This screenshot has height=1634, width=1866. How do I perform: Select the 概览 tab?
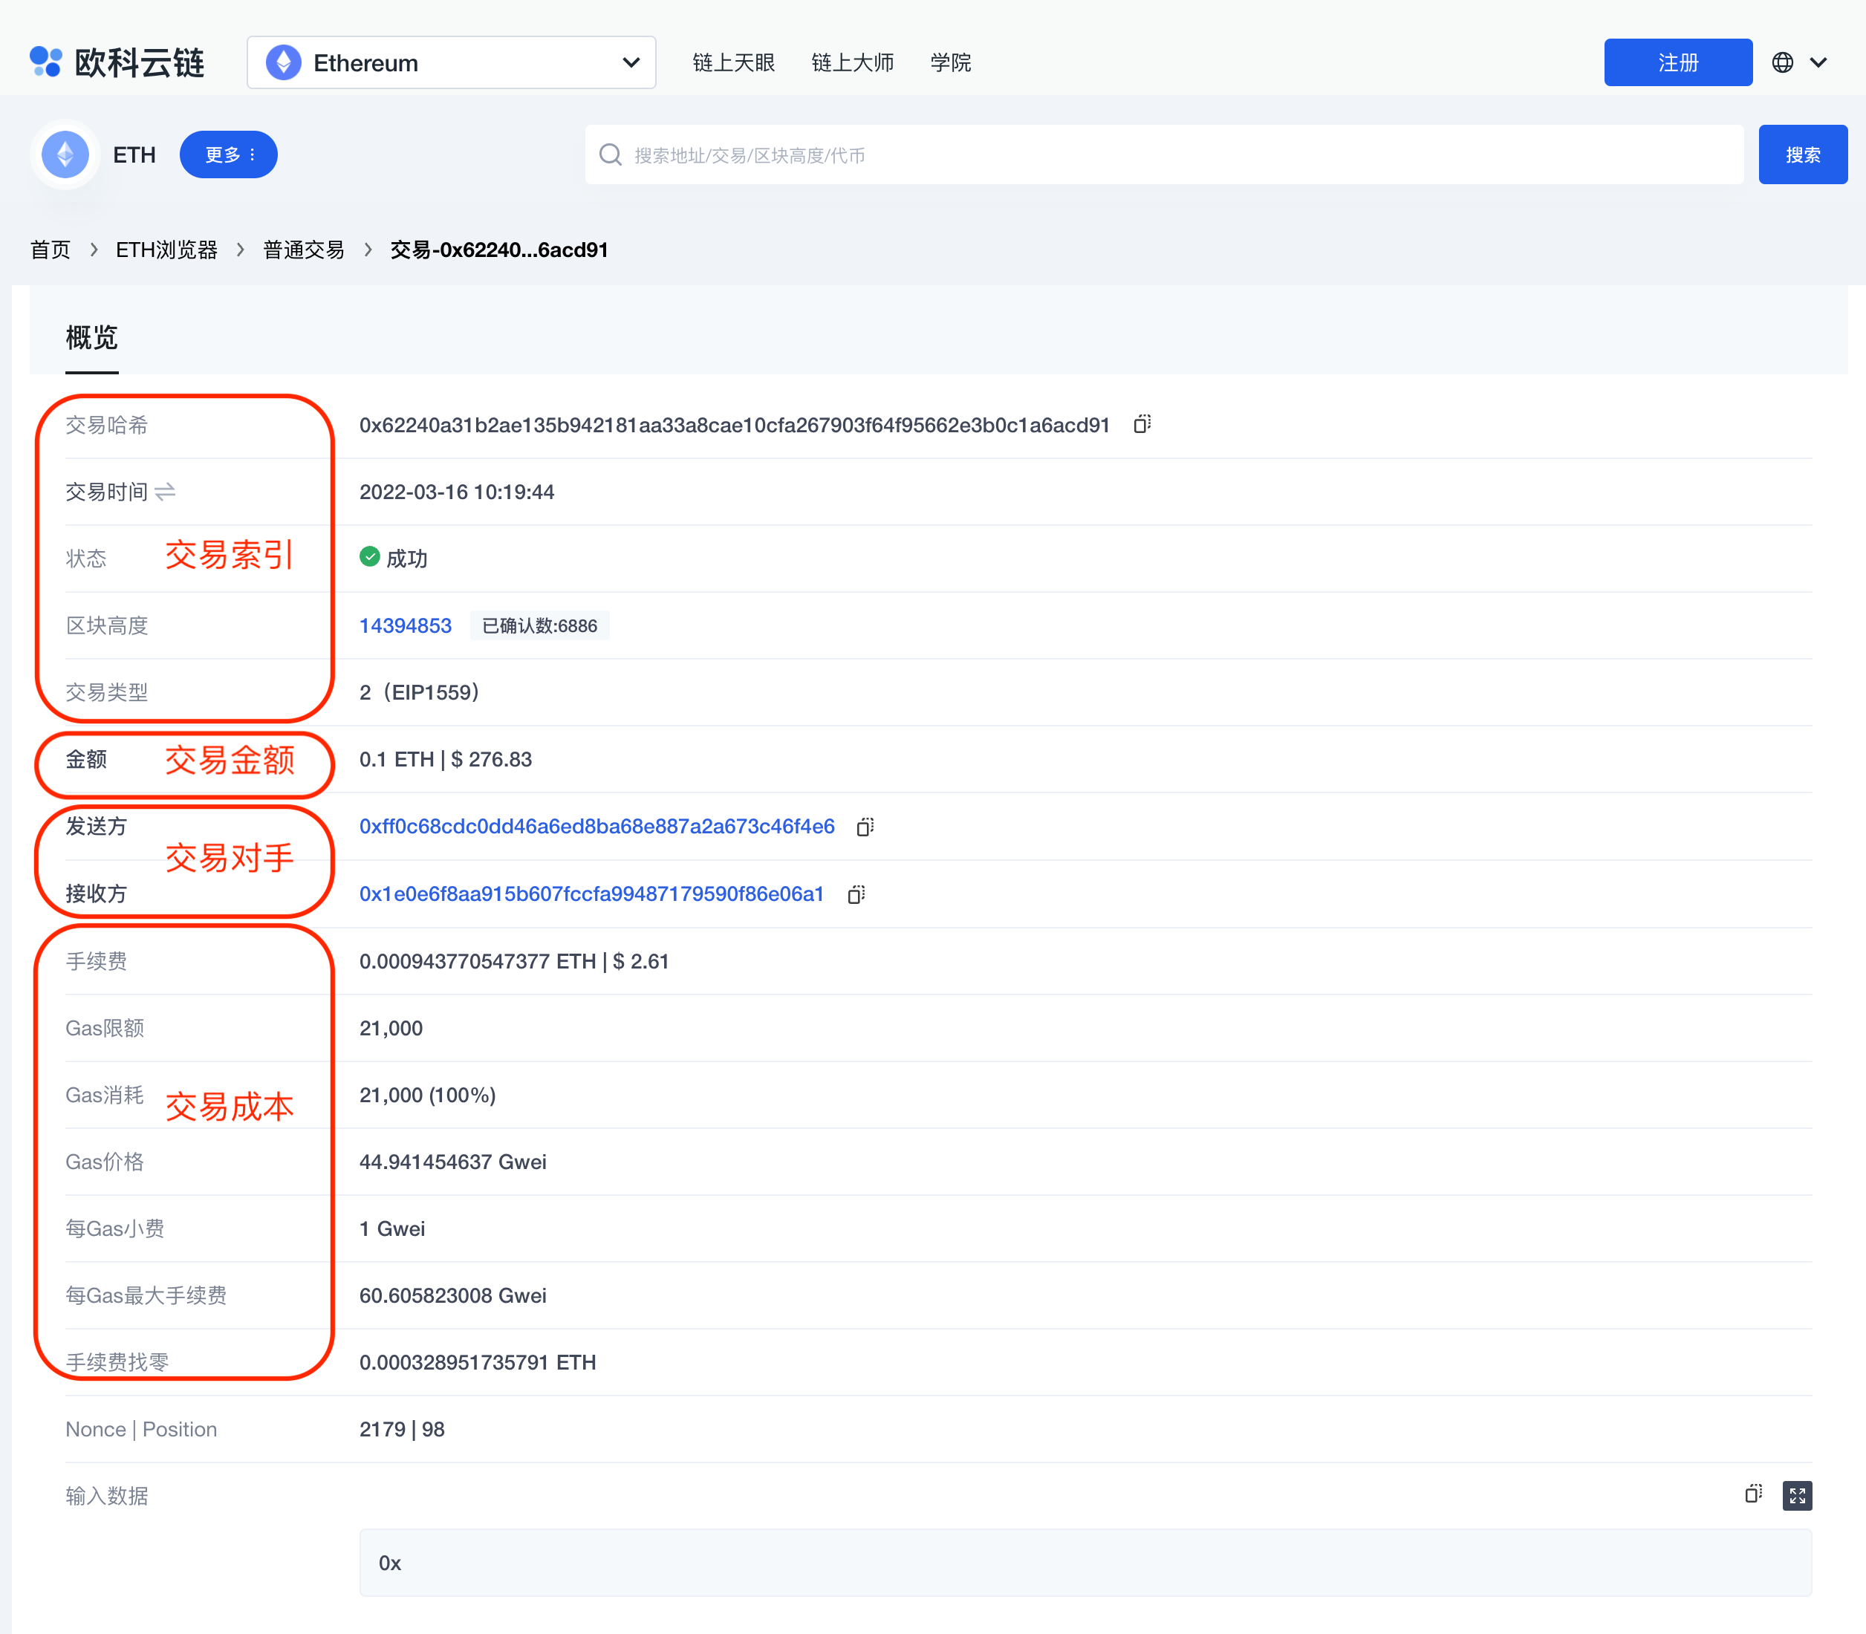tap(91, 338)
